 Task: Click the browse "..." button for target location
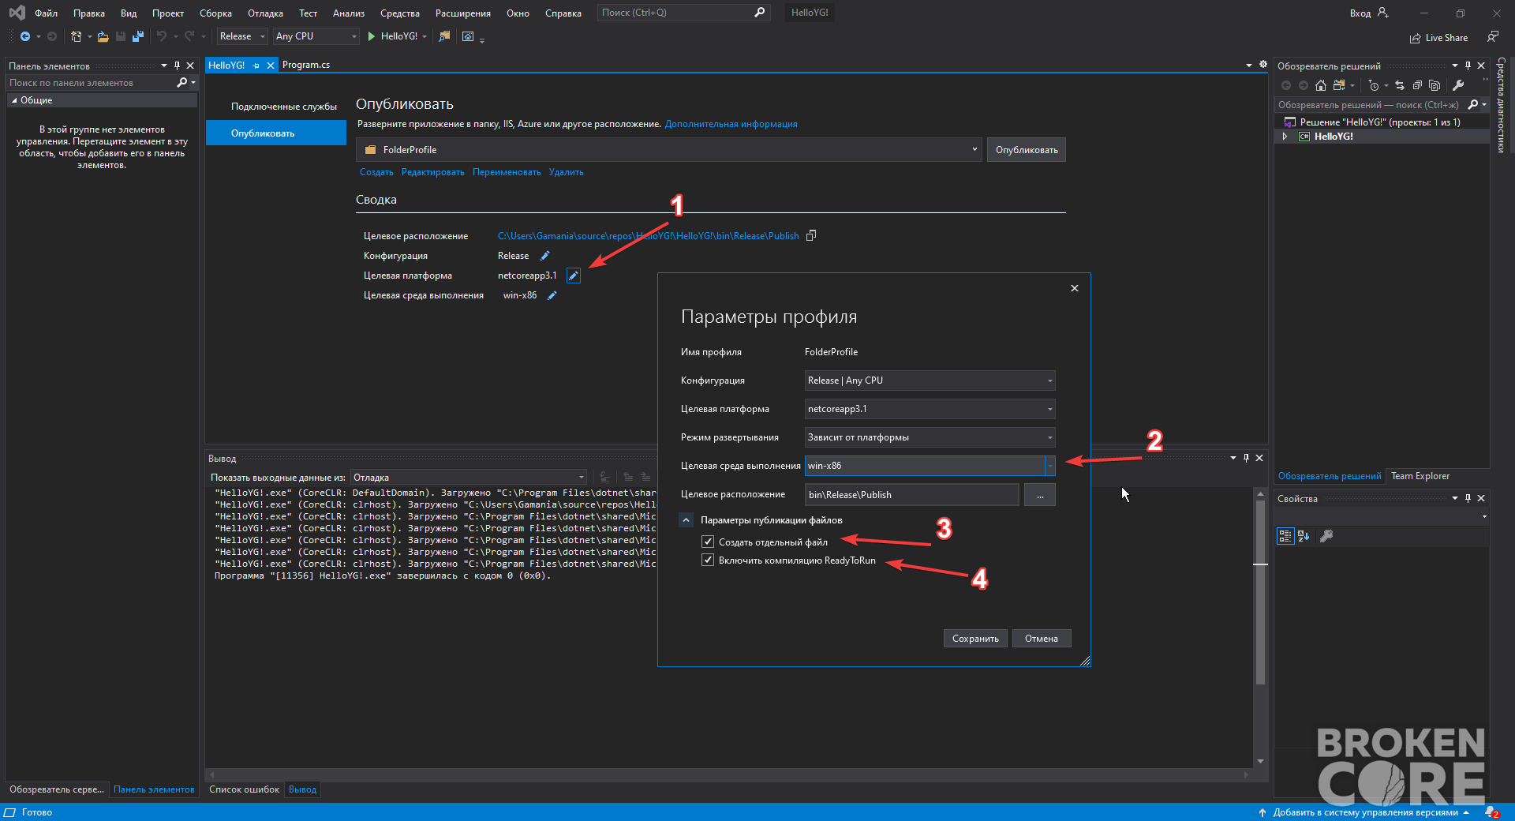point(1040,495)
